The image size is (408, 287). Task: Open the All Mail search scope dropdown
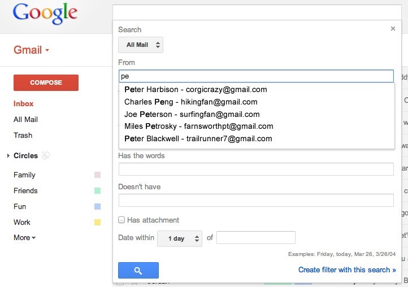pos(141,45)
